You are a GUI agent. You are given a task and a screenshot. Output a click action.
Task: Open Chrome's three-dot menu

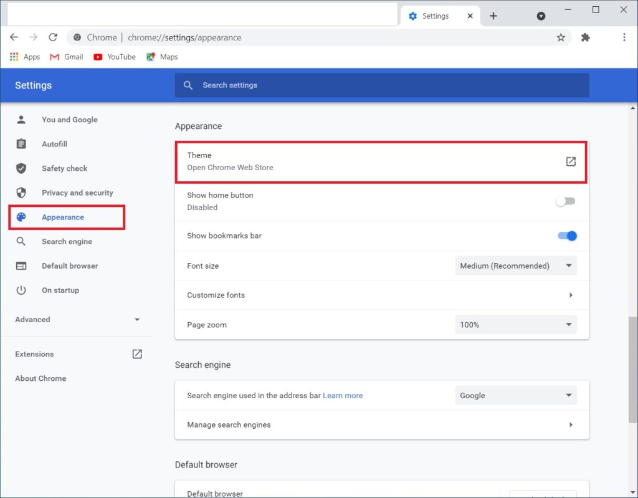[624, 37]
